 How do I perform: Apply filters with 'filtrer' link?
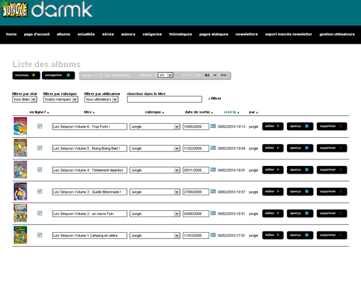pos(214,98)
